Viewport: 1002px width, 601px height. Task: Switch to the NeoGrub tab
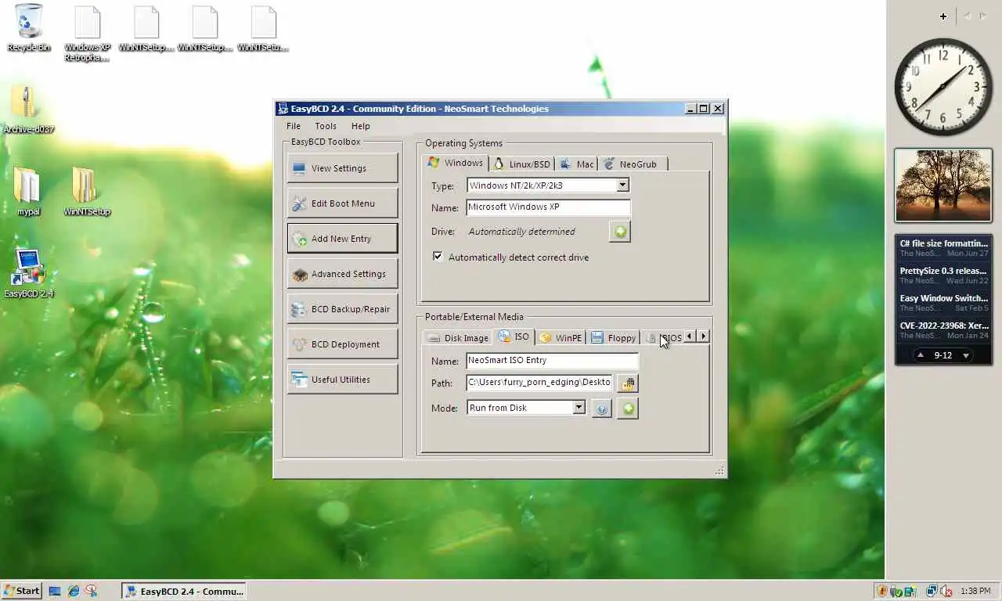(633, 164)
